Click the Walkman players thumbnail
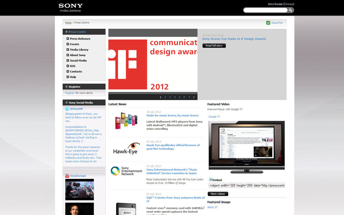The image size is (344, 215). [126, 120]
